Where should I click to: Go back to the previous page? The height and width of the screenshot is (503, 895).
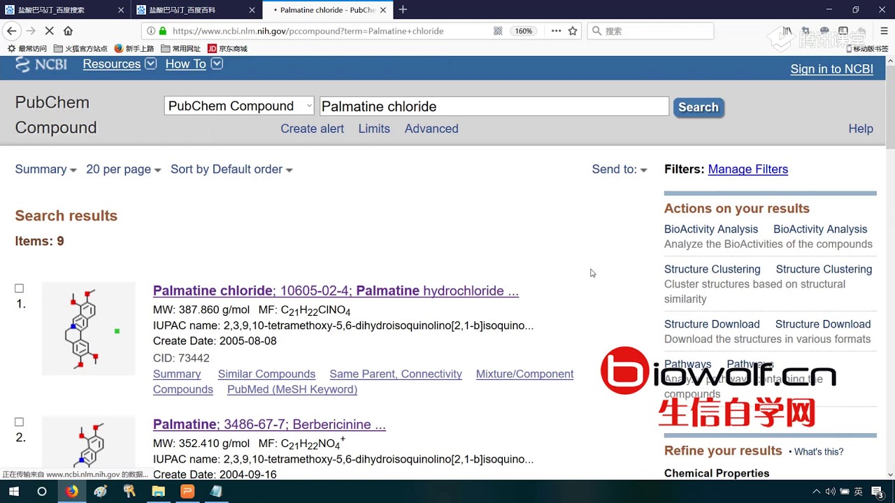(11, 31)
